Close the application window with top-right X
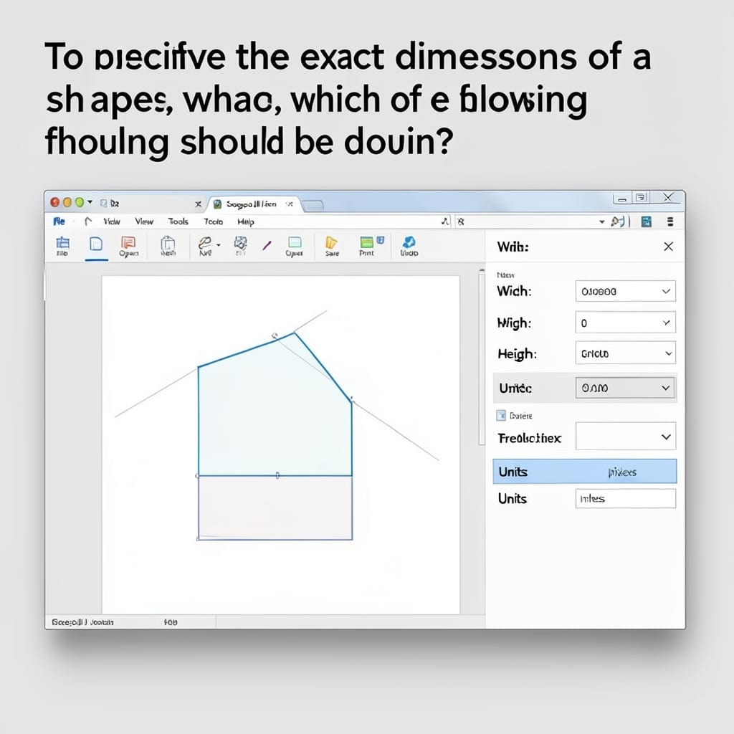The height and width of the screenshot is (734, 734). [x=668, y=198]
